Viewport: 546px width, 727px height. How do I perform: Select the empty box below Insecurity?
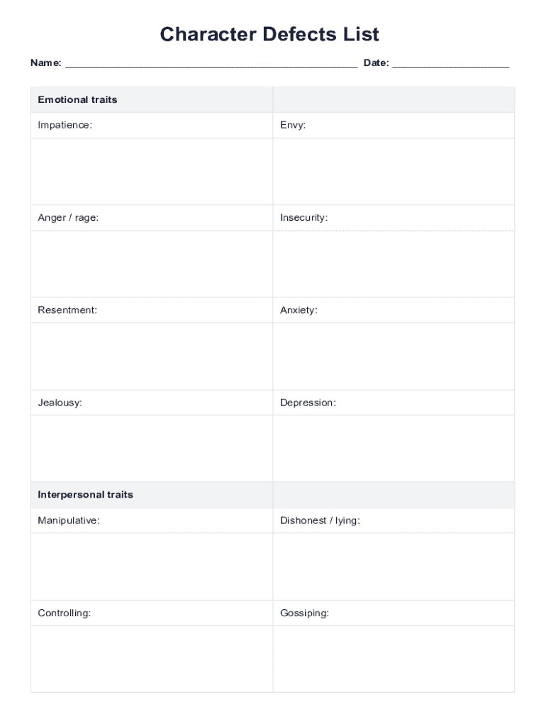[394, 263]
